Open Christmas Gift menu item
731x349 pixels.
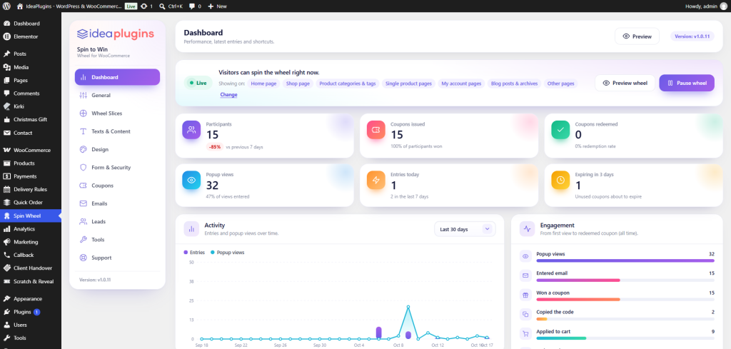pyautogui.click(x=30, y=119)
